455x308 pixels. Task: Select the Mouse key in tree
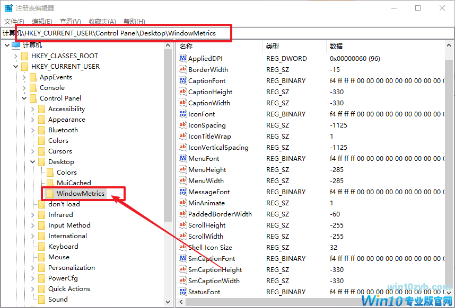(59, 257)
